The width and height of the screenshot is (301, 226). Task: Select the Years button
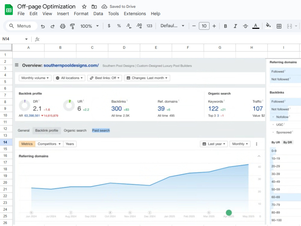coord(70,144)
